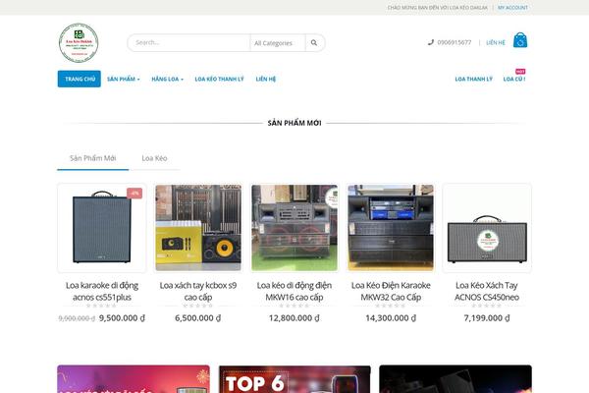This screenshot has height=393, width=589.
Task: Click title Loa Kéo Điện Karaoke MKW32
Action: pos(391,291)
